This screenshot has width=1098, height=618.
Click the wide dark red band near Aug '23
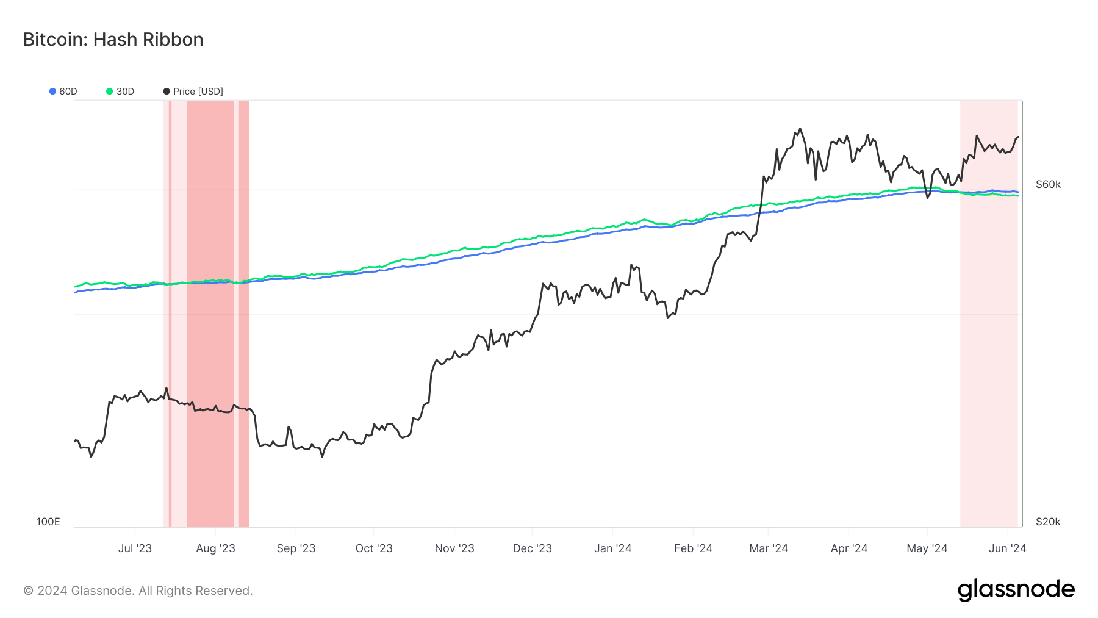[x=210, y=342]
